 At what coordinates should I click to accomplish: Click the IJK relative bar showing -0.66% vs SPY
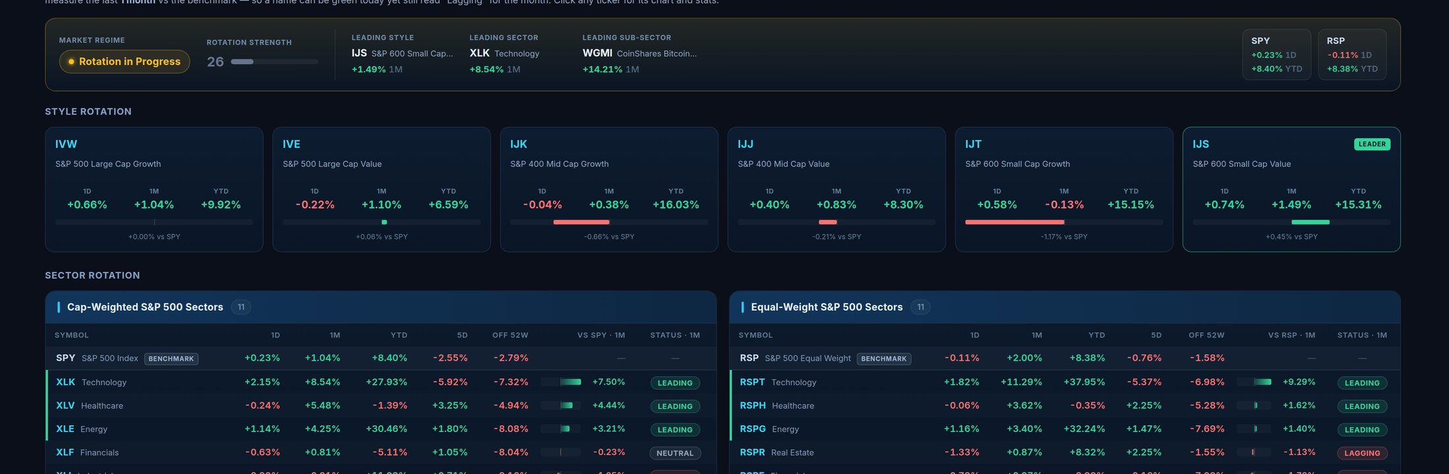(x=609, y=223)
